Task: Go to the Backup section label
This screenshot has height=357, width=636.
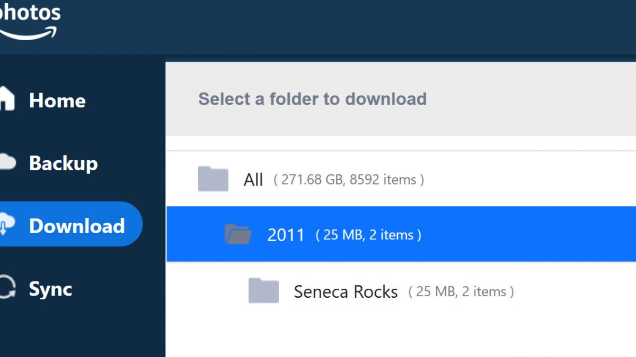Action: (x=64, y=163)
